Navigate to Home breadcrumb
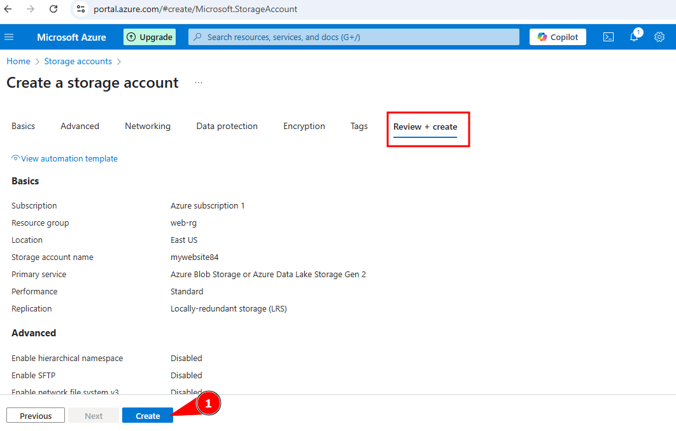676x431 pixels. point(18,61)
